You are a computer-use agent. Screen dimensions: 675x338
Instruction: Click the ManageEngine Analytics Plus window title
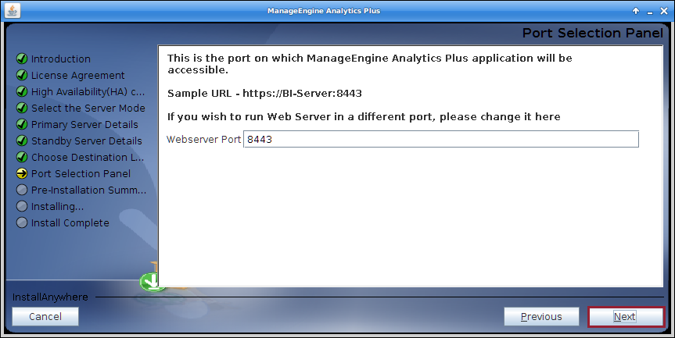[324, 11]
